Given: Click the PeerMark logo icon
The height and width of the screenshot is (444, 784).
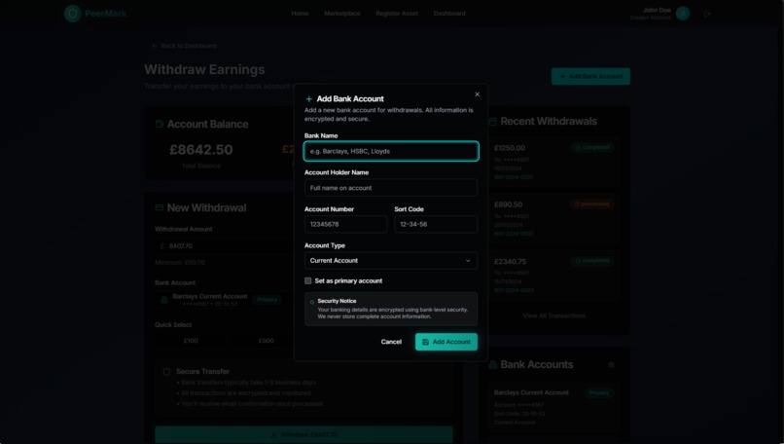Looking at the screenshot, I should pos(73,14).
